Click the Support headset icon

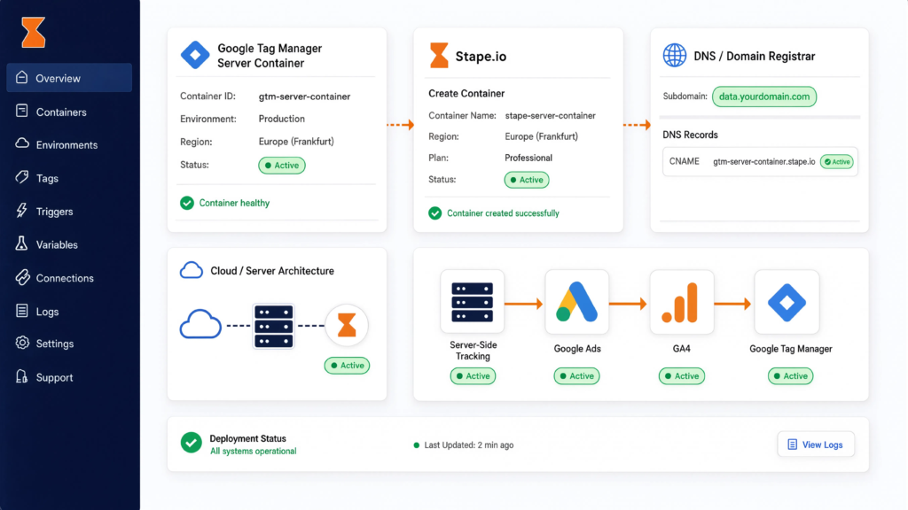coord(22,376)
